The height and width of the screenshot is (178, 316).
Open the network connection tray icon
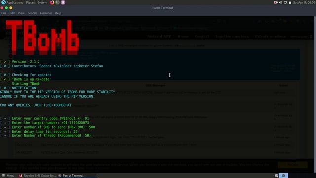pyautogui.click(x=285, y=2)
